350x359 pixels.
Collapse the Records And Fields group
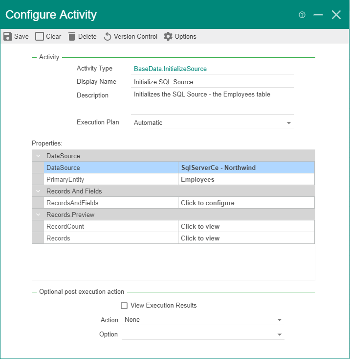[38, 191]
